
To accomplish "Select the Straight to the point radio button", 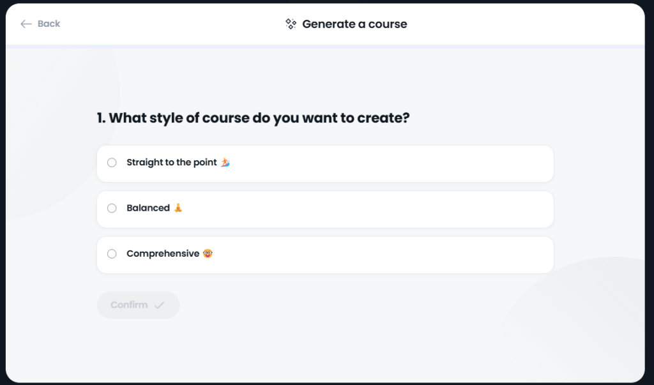I will tap(112, 162).
